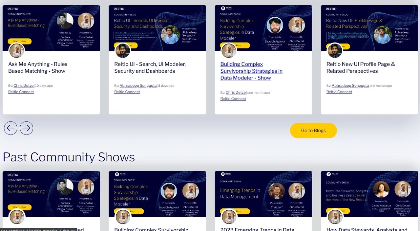Open 'Reltio UI - Search, UI Modeler, Security and Dashboards' title
The image size is (420, 231).
[150, 67]
